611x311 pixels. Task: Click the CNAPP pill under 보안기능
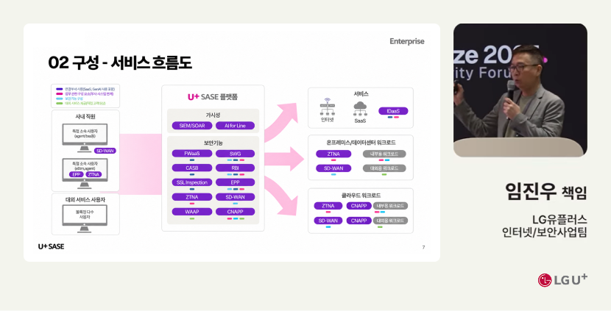point(235,212)
